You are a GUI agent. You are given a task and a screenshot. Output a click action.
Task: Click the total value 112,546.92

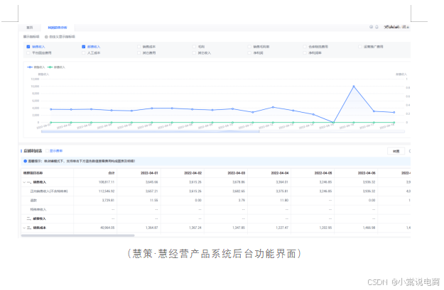[x=107, y=191]
